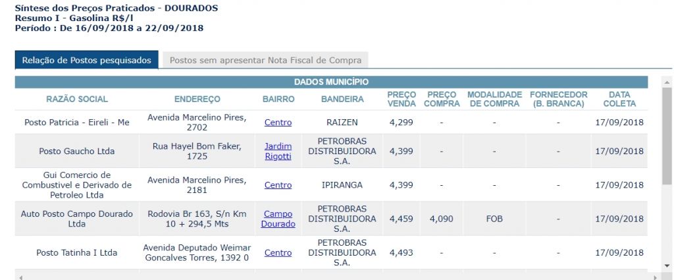Click the vertical scrollbar thumb

coord(667,136)
